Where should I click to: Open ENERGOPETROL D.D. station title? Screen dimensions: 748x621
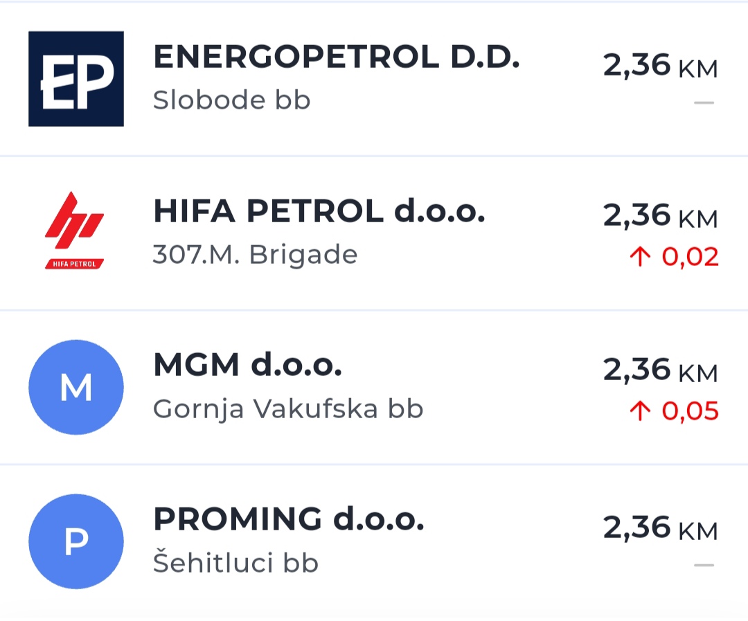(x=336, y=57)
